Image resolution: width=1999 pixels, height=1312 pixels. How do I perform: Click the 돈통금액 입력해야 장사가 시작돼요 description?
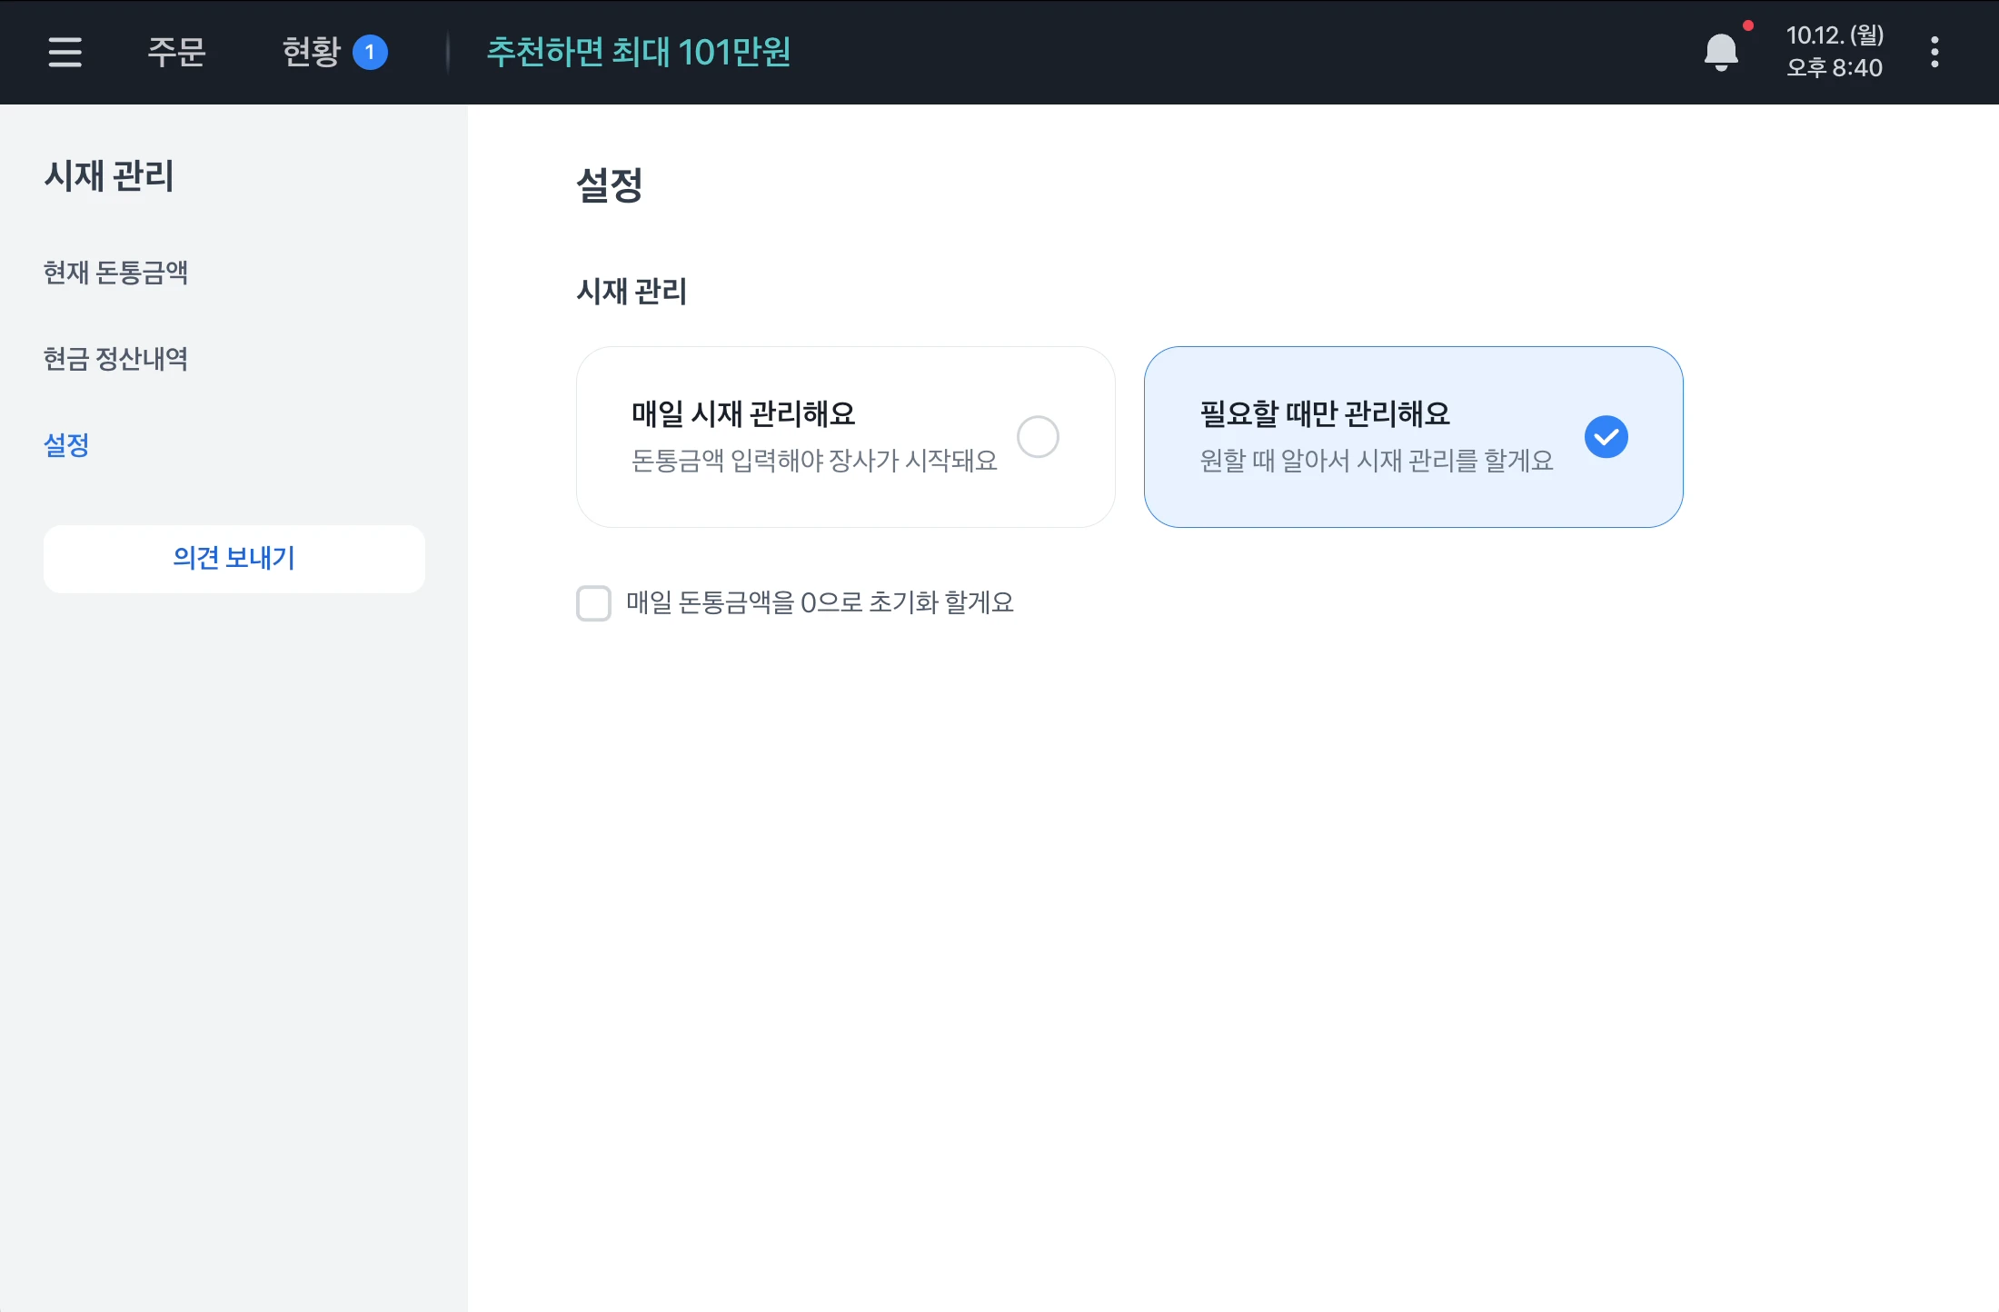coord(814,461)
